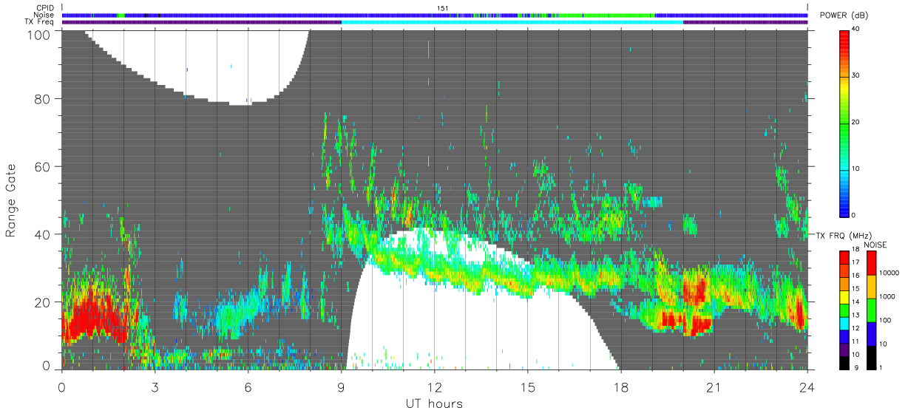
Task: Click the POWER (dB) color bar
Action: click(x=844, y=123)
